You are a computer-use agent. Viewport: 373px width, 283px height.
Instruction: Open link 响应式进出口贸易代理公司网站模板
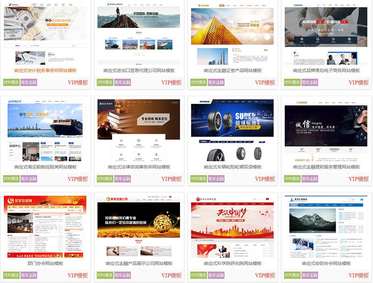point(139,70)
